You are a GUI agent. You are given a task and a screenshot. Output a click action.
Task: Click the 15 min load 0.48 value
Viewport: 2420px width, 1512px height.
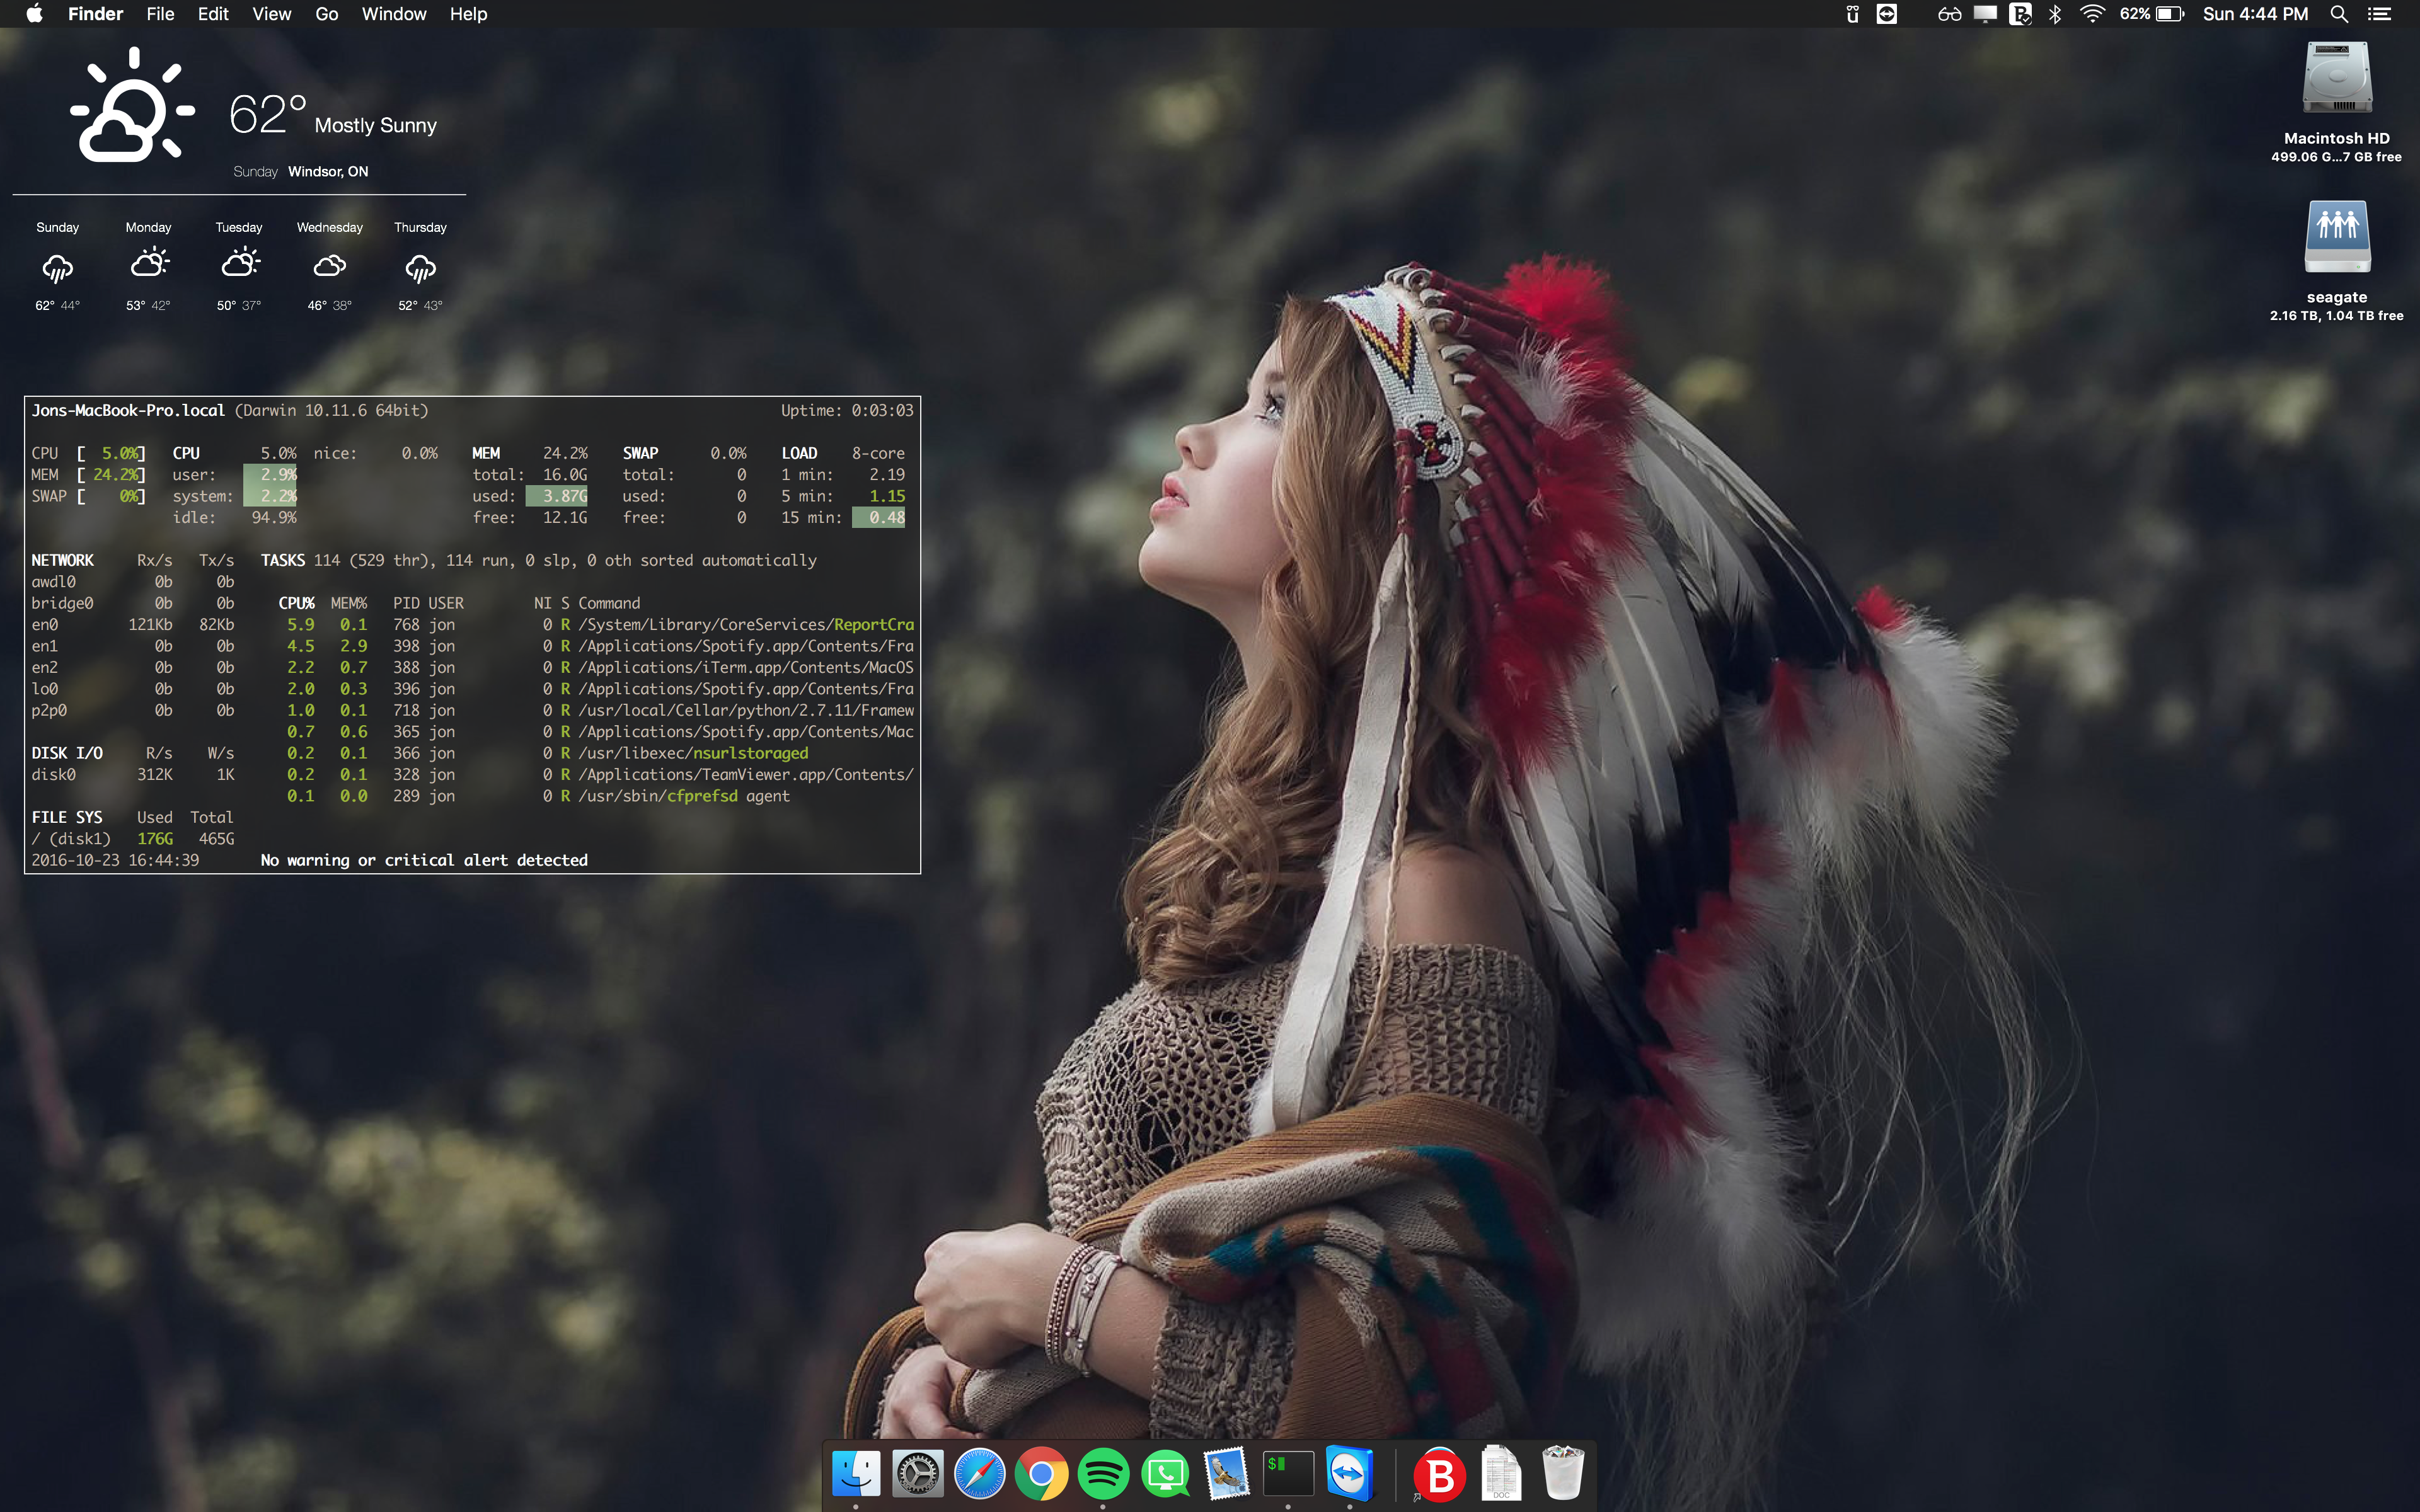click(x=880, y=518)
